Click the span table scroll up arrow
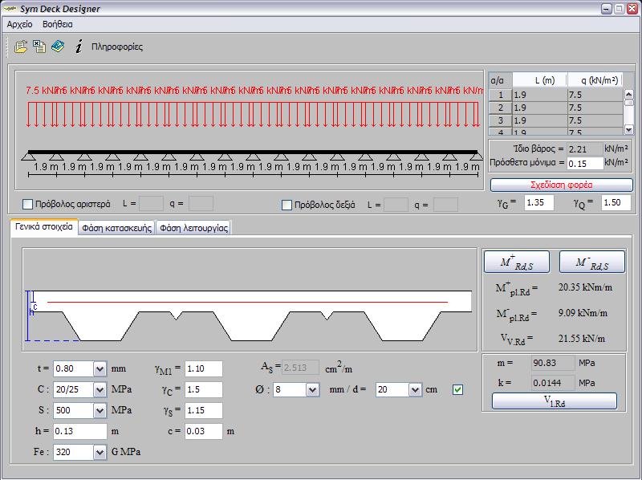Viewport: 642px width, 480px height. coord(629,94)
